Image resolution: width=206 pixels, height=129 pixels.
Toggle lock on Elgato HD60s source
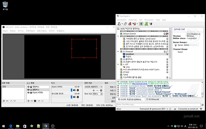tap(31, 93)
